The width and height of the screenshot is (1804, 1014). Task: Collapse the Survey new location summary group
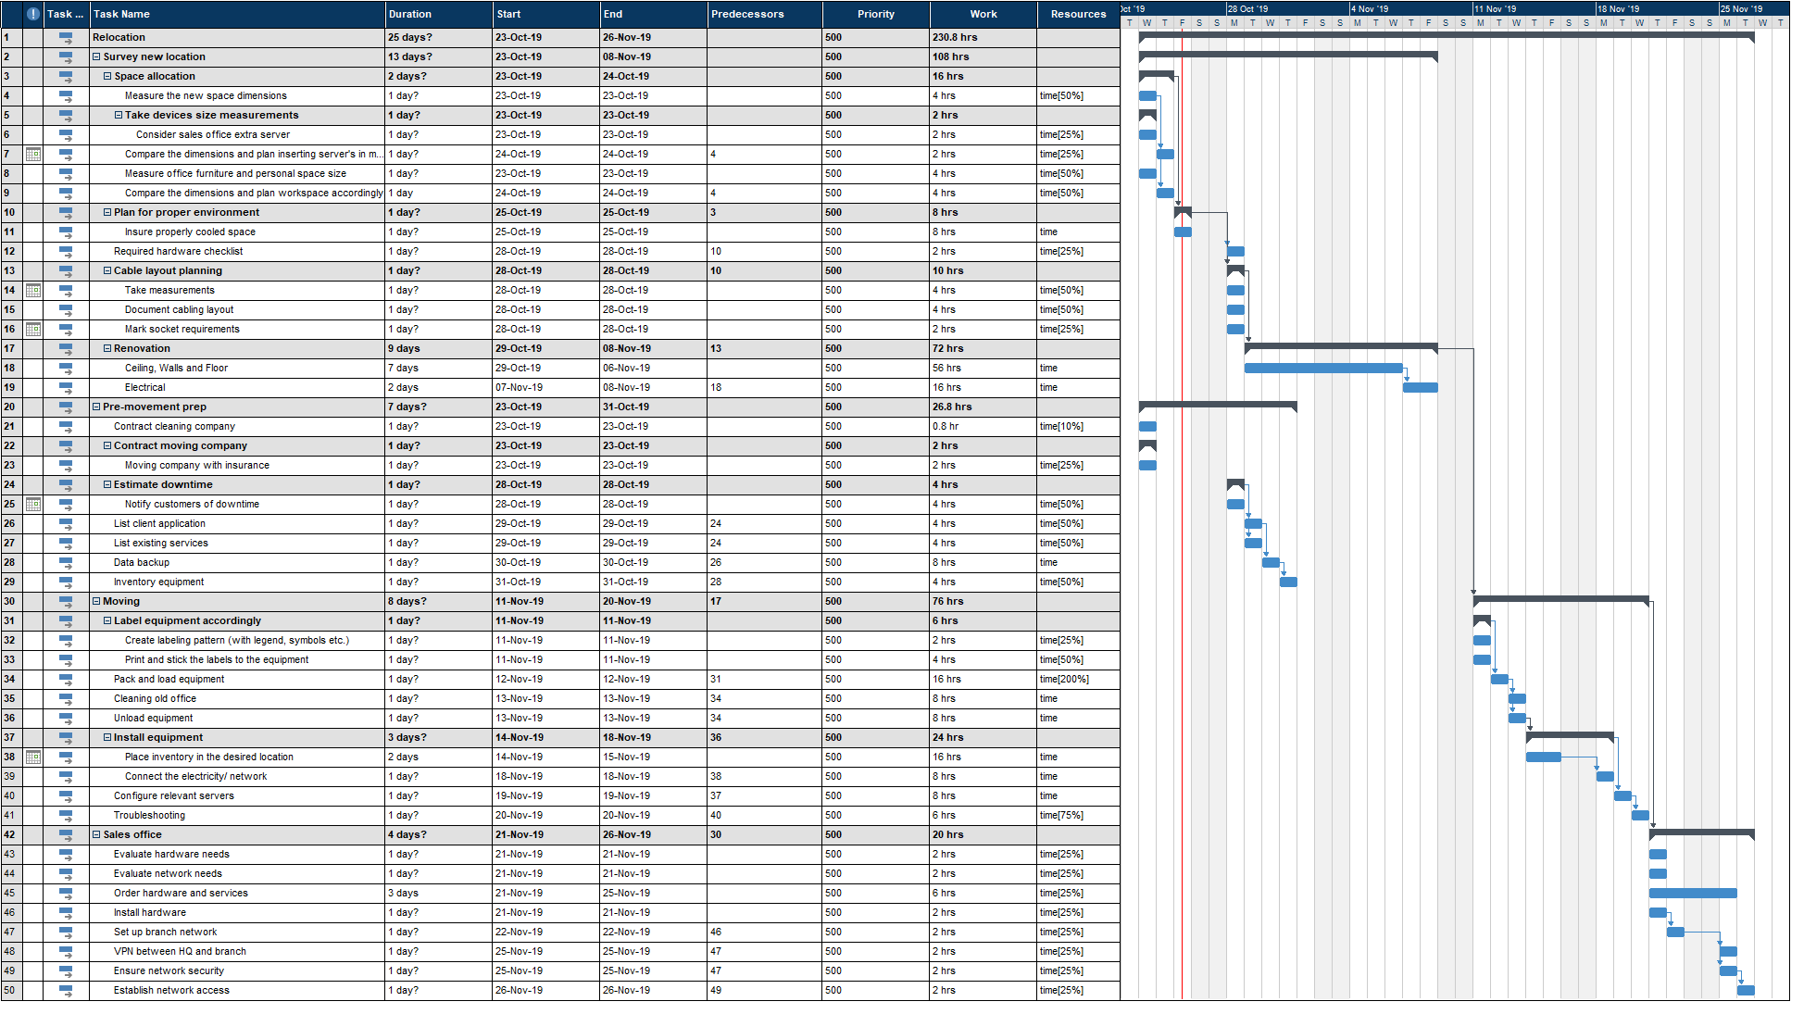click(x=96, y=56)
